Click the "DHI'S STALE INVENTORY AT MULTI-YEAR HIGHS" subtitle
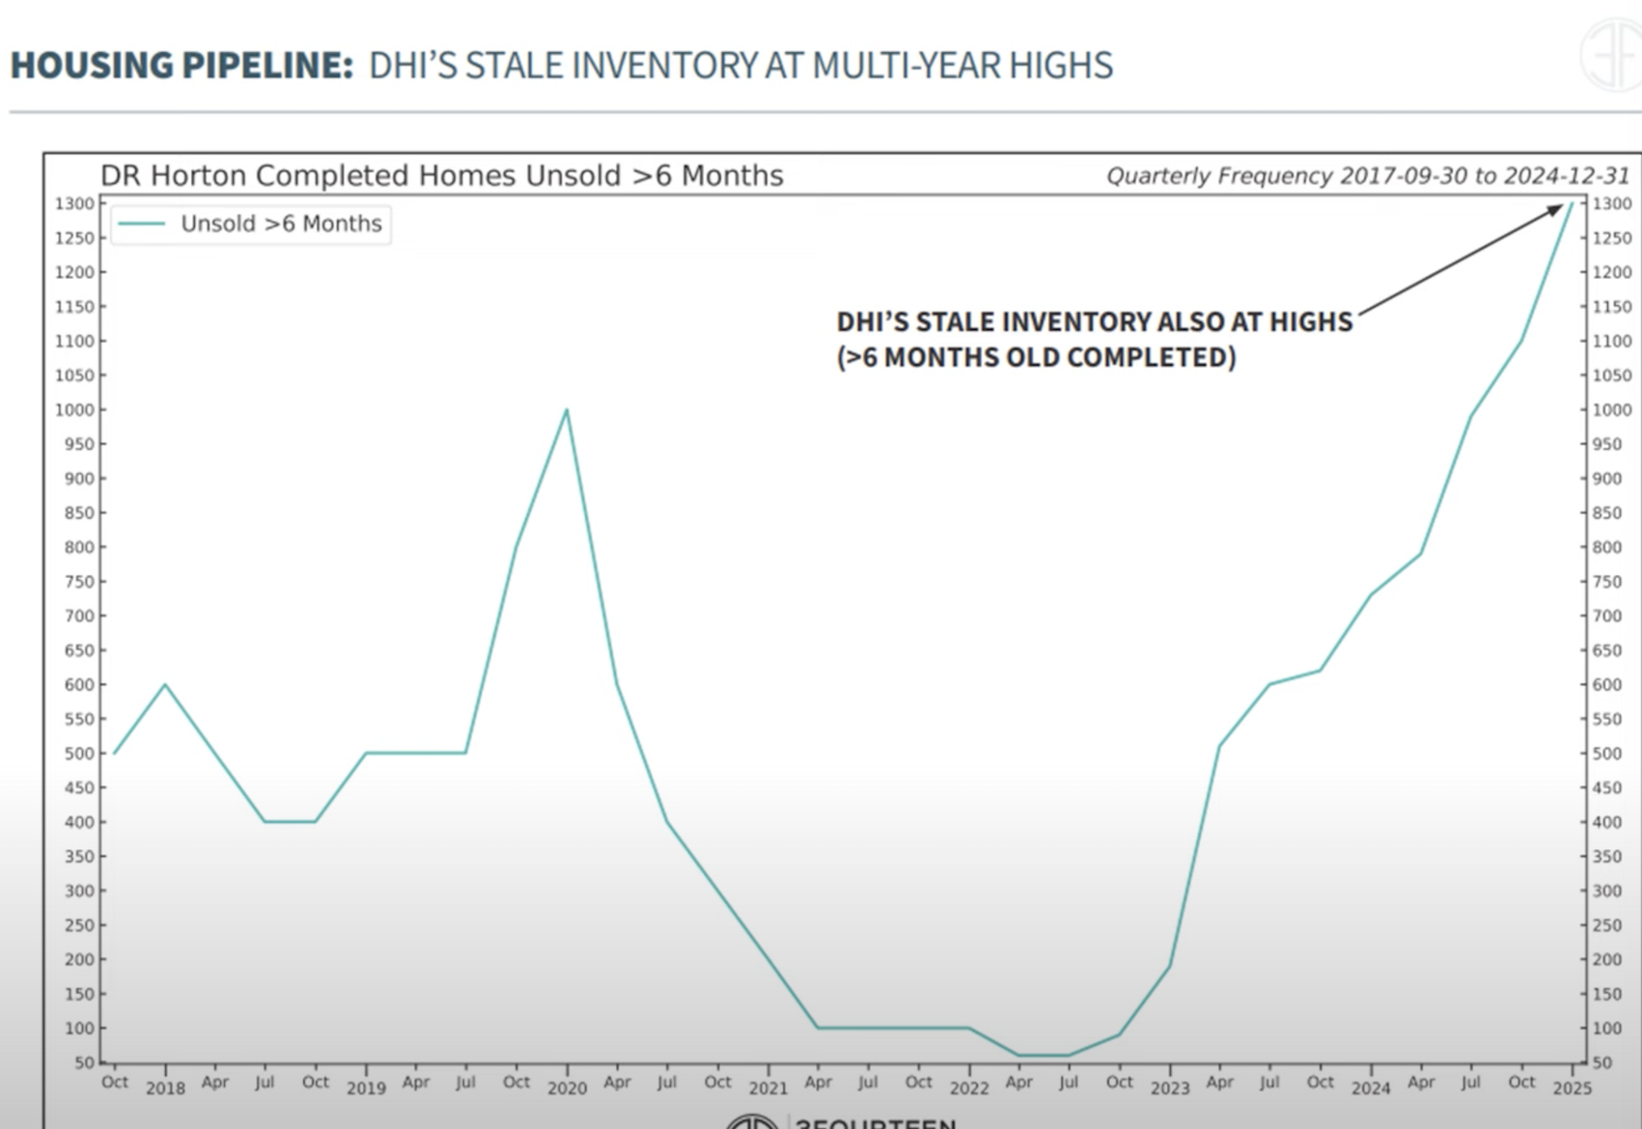The height and width of the screenshot is (1129, 1642). tap(740, 66)
